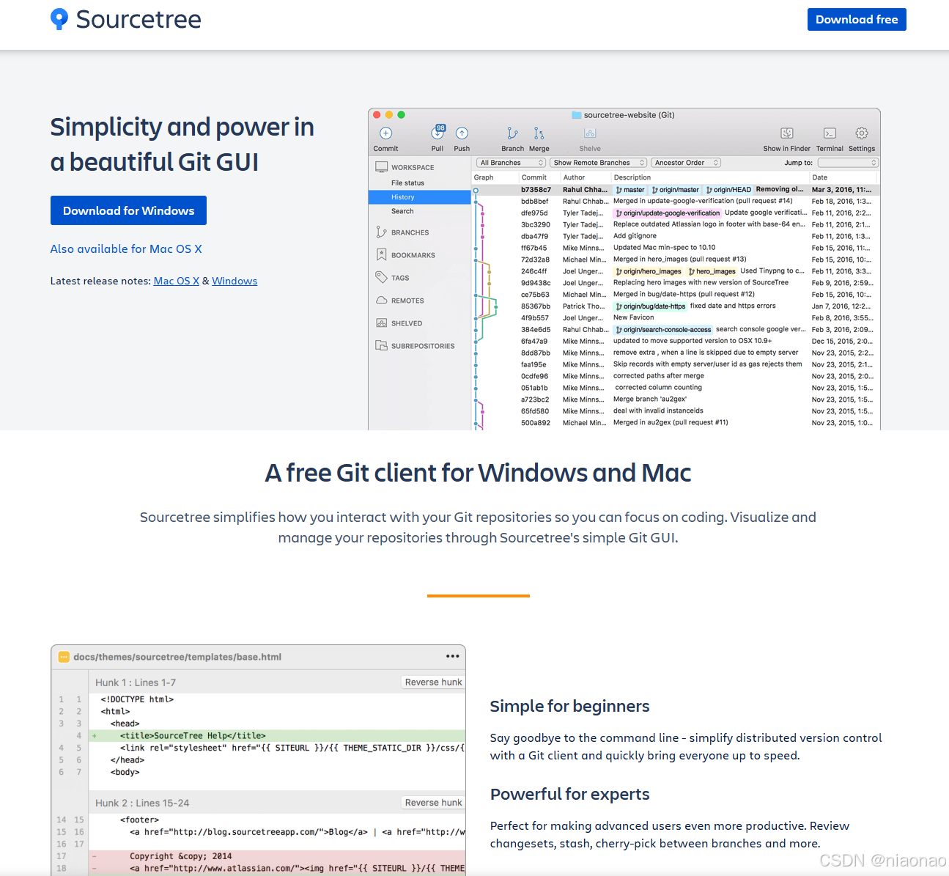The height and width of the screenshot is (876, 949).
Task: Click Reverse hunk for Hunk 1
Action: point(433,682)
